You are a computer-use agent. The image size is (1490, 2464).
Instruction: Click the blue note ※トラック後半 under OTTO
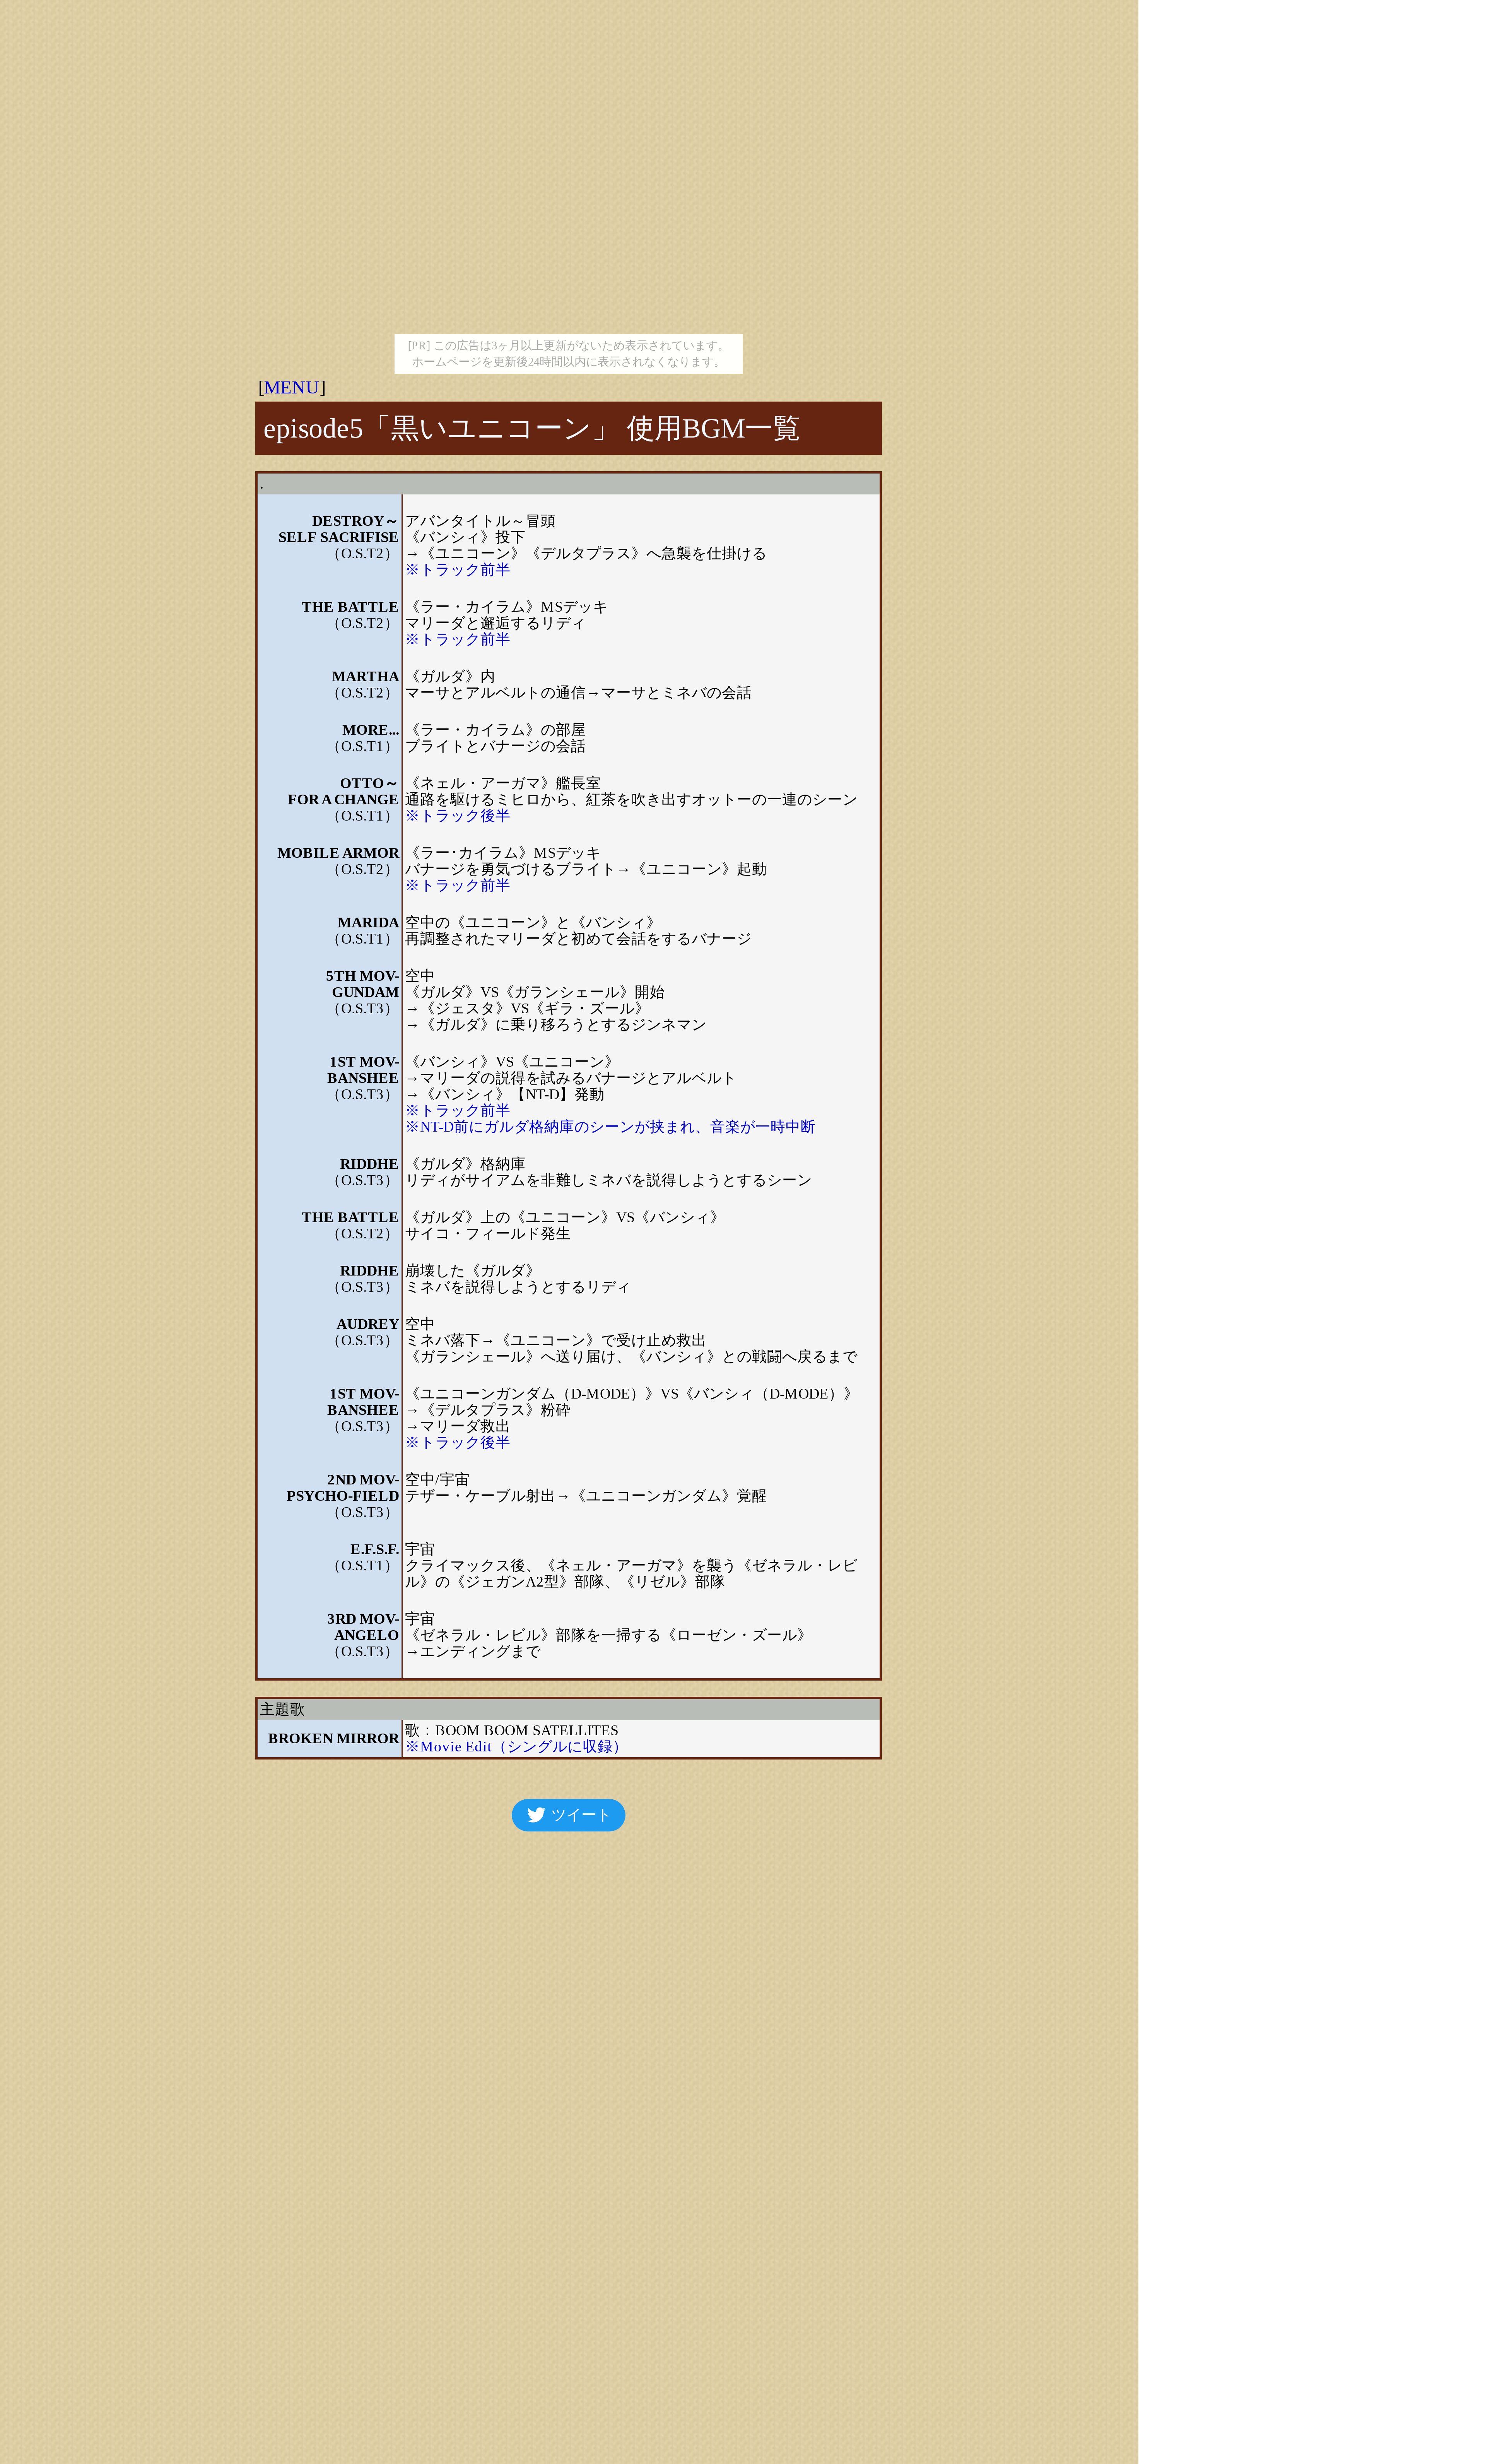[457, 815]
